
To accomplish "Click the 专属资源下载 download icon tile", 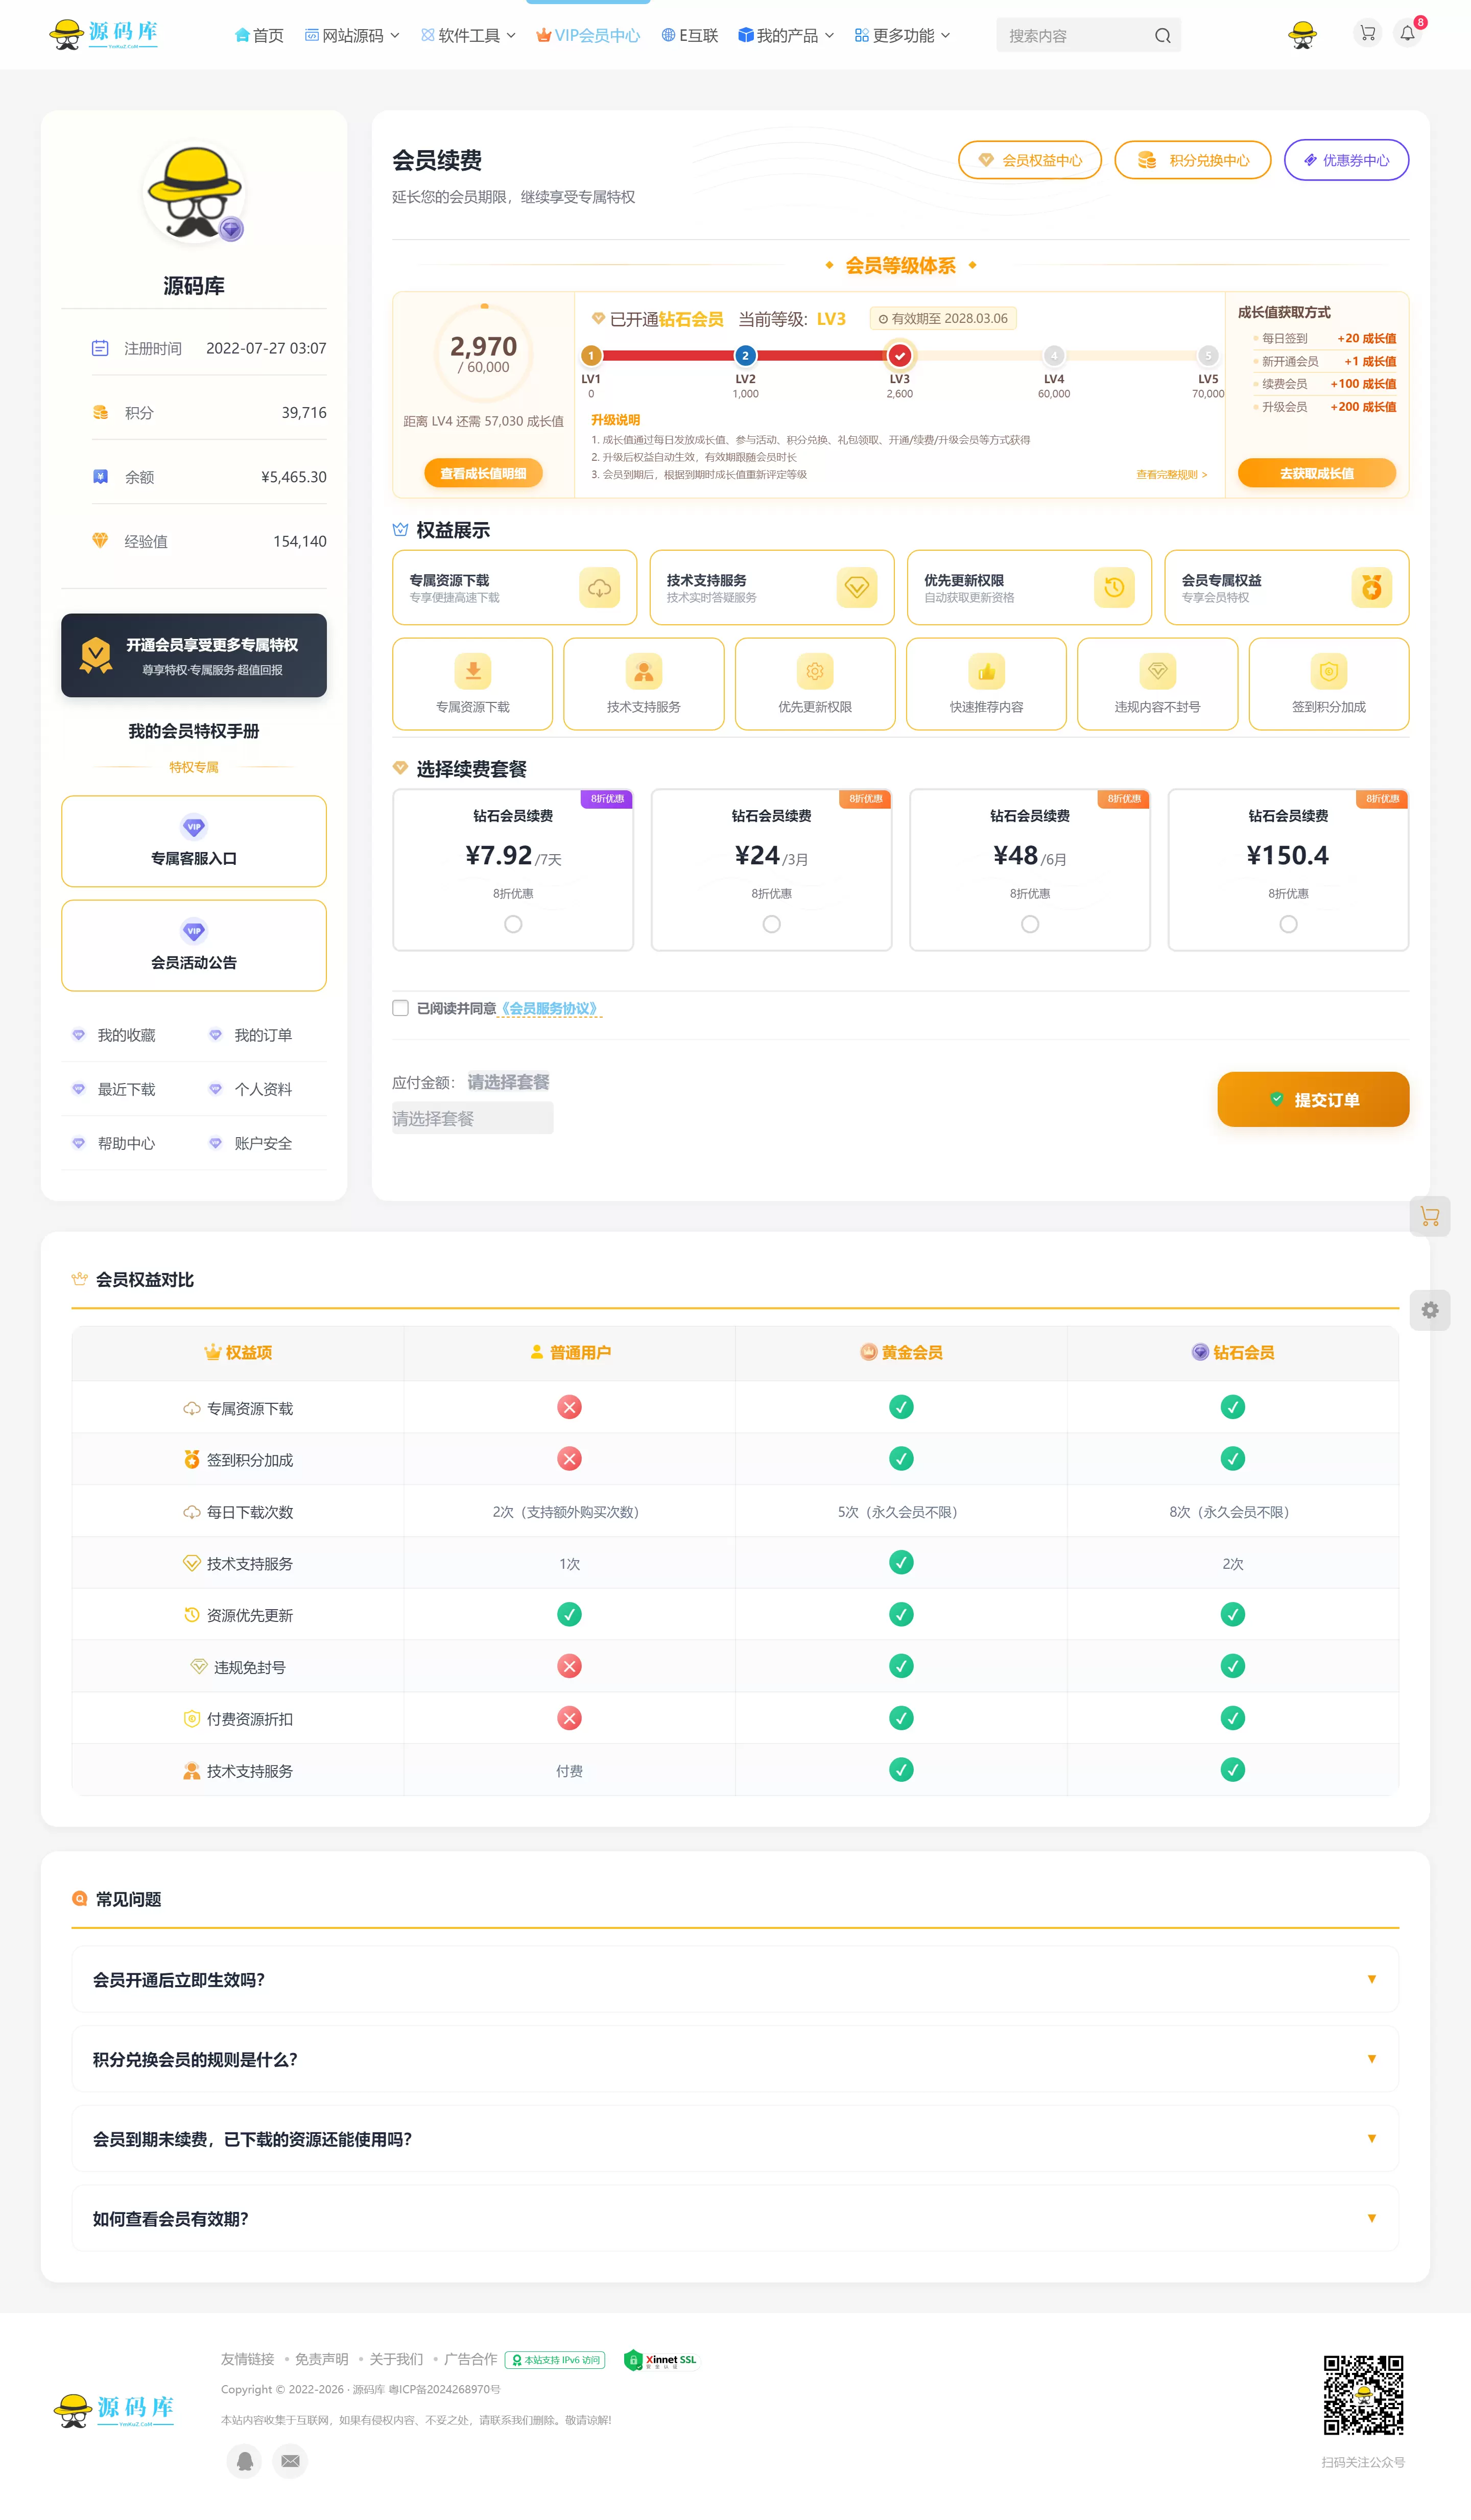I will [473, 684].
